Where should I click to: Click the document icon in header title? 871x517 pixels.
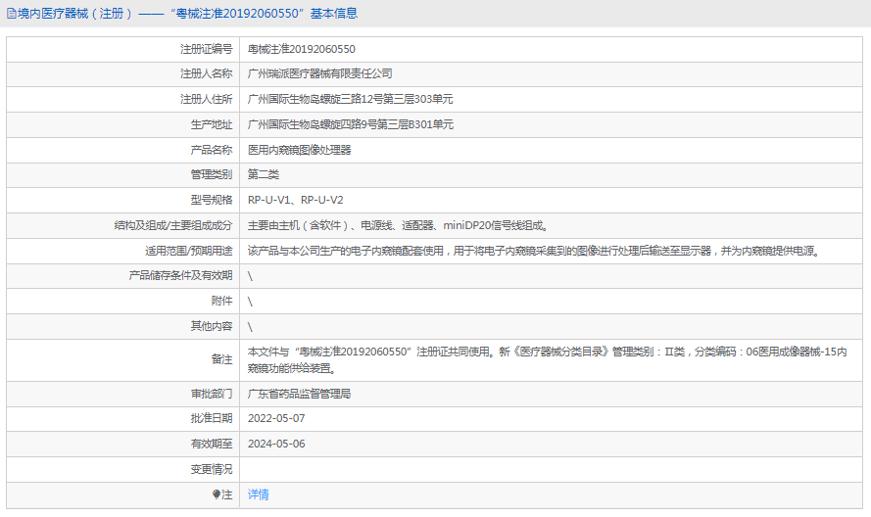coord(11,14)
